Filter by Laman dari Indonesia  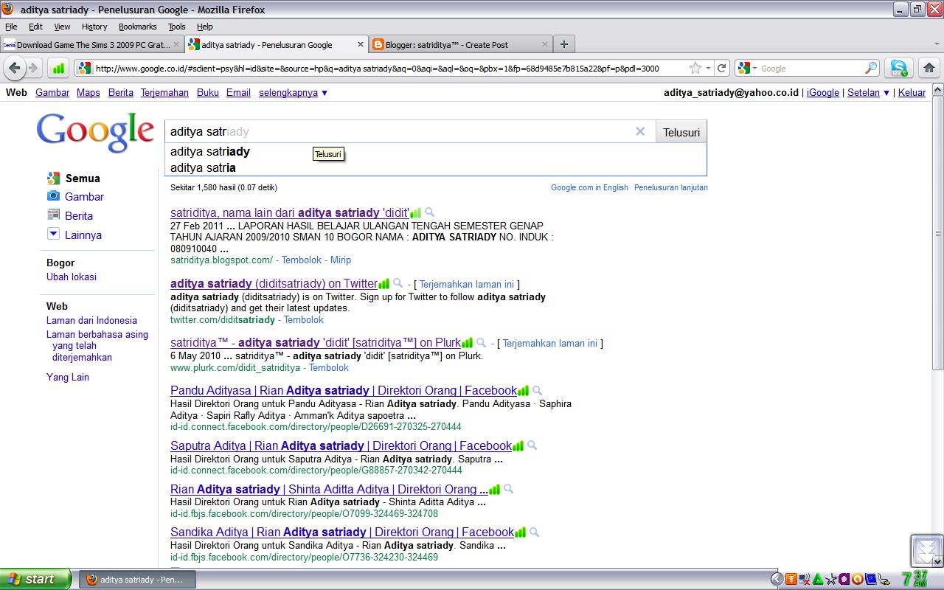click(x=91, y=320)
